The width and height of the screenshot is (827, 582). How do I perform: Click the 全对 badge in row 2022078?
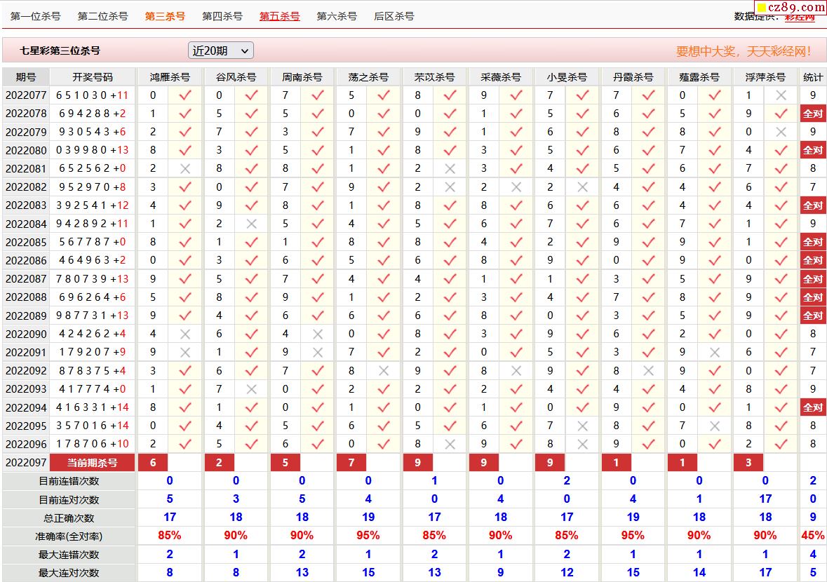pyautogui.click(x=813, y=114)
